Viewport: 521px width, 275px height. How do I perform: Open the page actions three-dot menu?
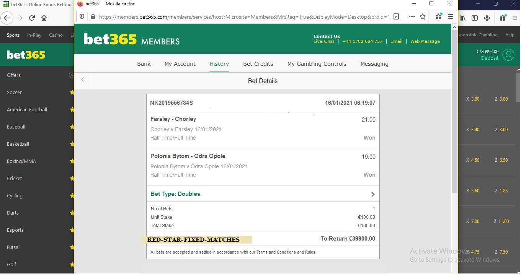click(412, 17)
